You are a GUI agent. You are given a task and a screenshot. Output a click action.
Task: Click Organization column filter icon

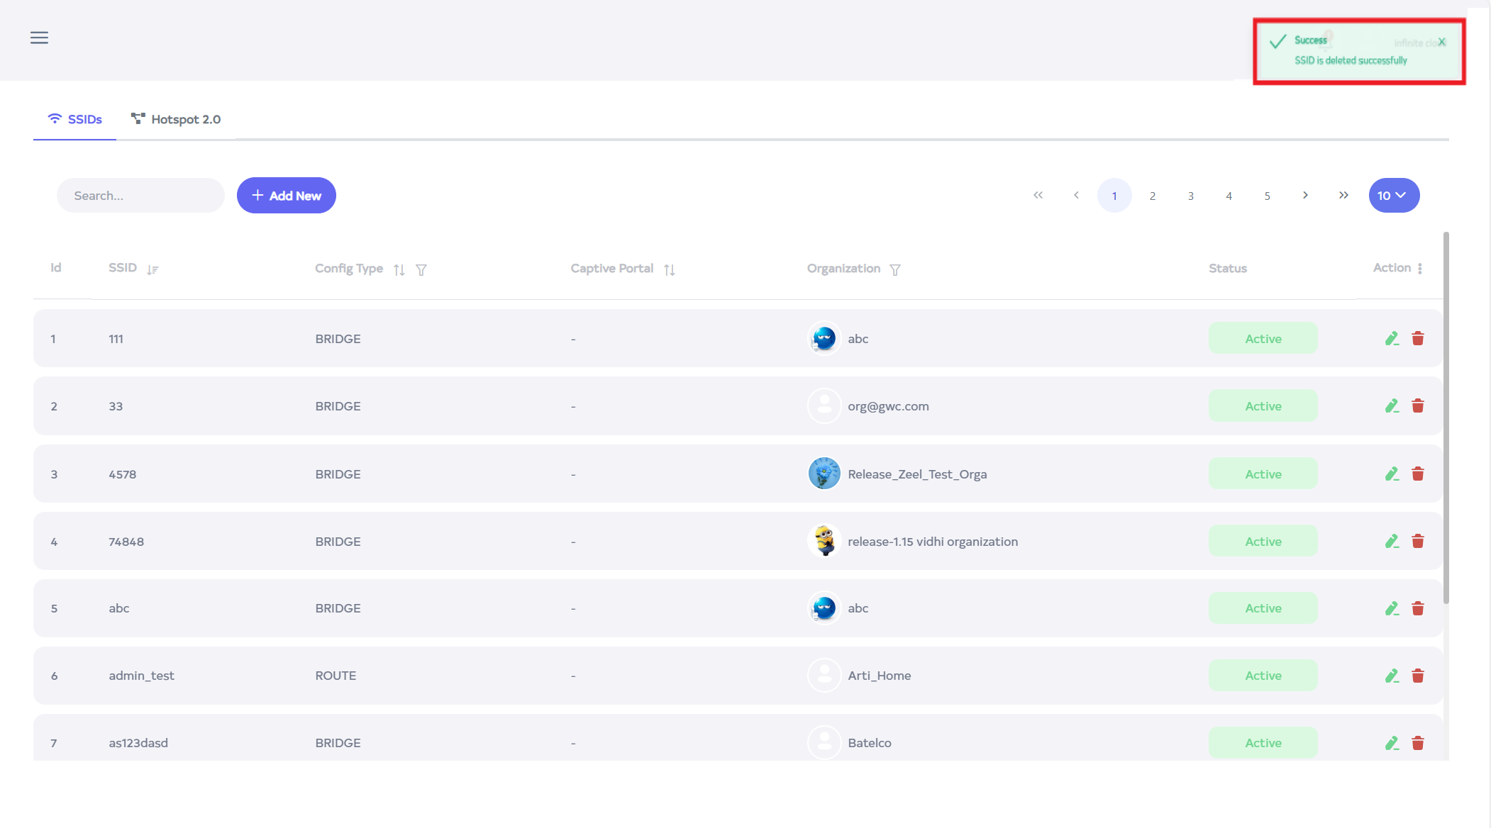[895, 269]
